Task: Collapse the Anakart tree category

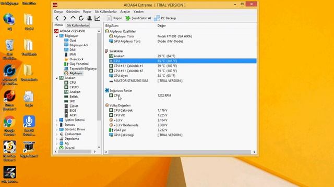Action: [x=57, y=78]
